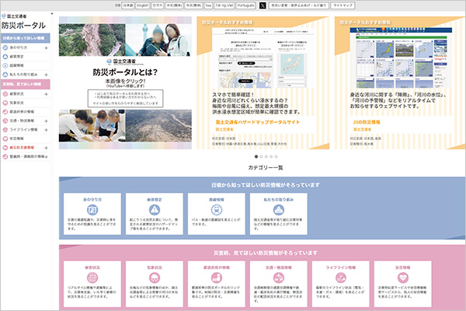Click the 都道府県の情報 sidebar icon
466x311 pixels.
[5, 112]
